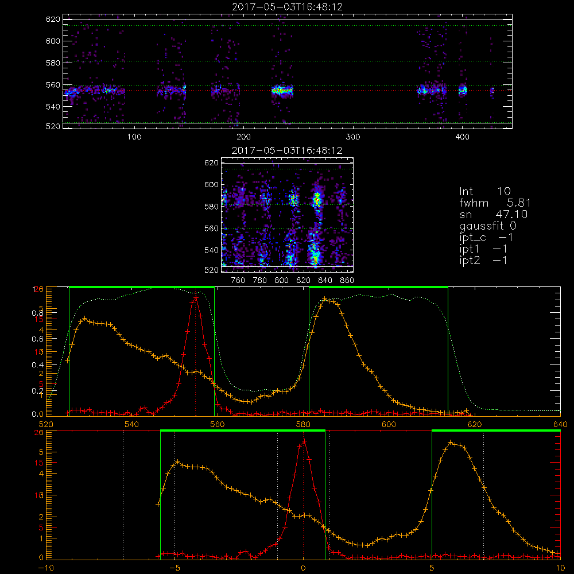Select the 'sn 47.10' readout
This screenshot has width=574, height=574.
[494, 214]
